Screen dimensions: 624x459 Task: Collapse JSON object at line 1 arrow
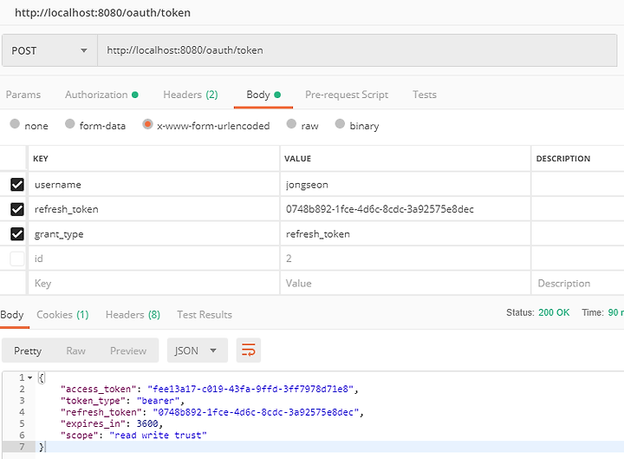click(29, 377)
